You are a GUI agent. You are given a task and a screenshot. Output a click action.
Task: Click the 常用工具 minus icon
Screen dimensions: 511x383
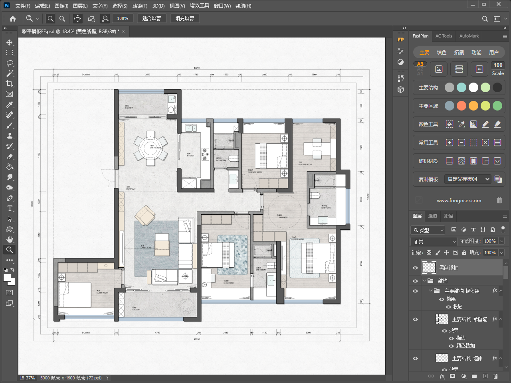click(x=461, y=142)
